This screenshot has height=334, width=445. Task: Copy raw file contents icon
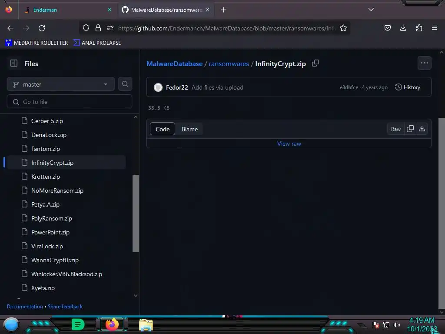click(x=410, y=129)
